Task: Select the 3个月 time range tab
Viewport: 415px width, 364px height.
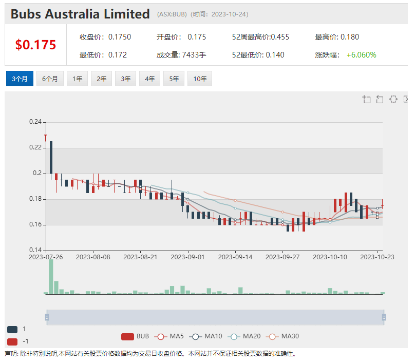Action: [x=20, y=79]
